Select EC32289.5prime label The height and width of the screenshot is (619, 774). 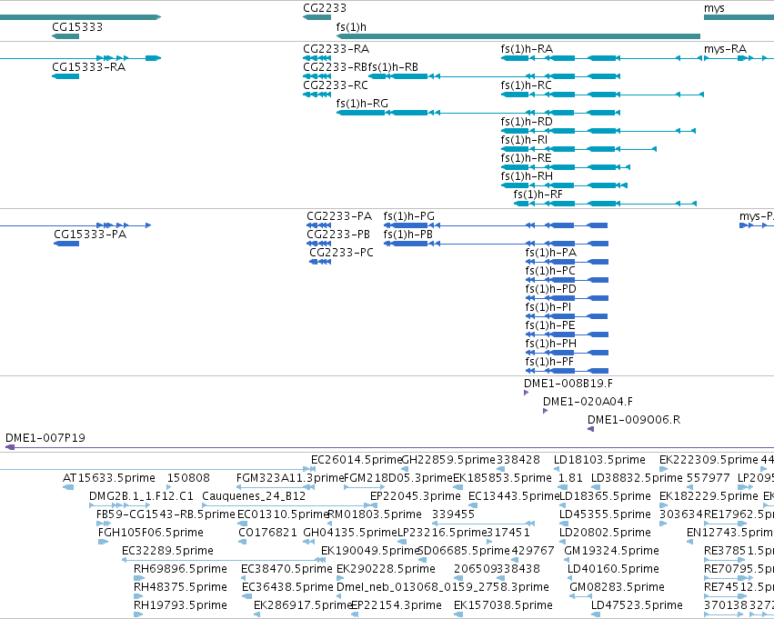[x=167, y=551]
